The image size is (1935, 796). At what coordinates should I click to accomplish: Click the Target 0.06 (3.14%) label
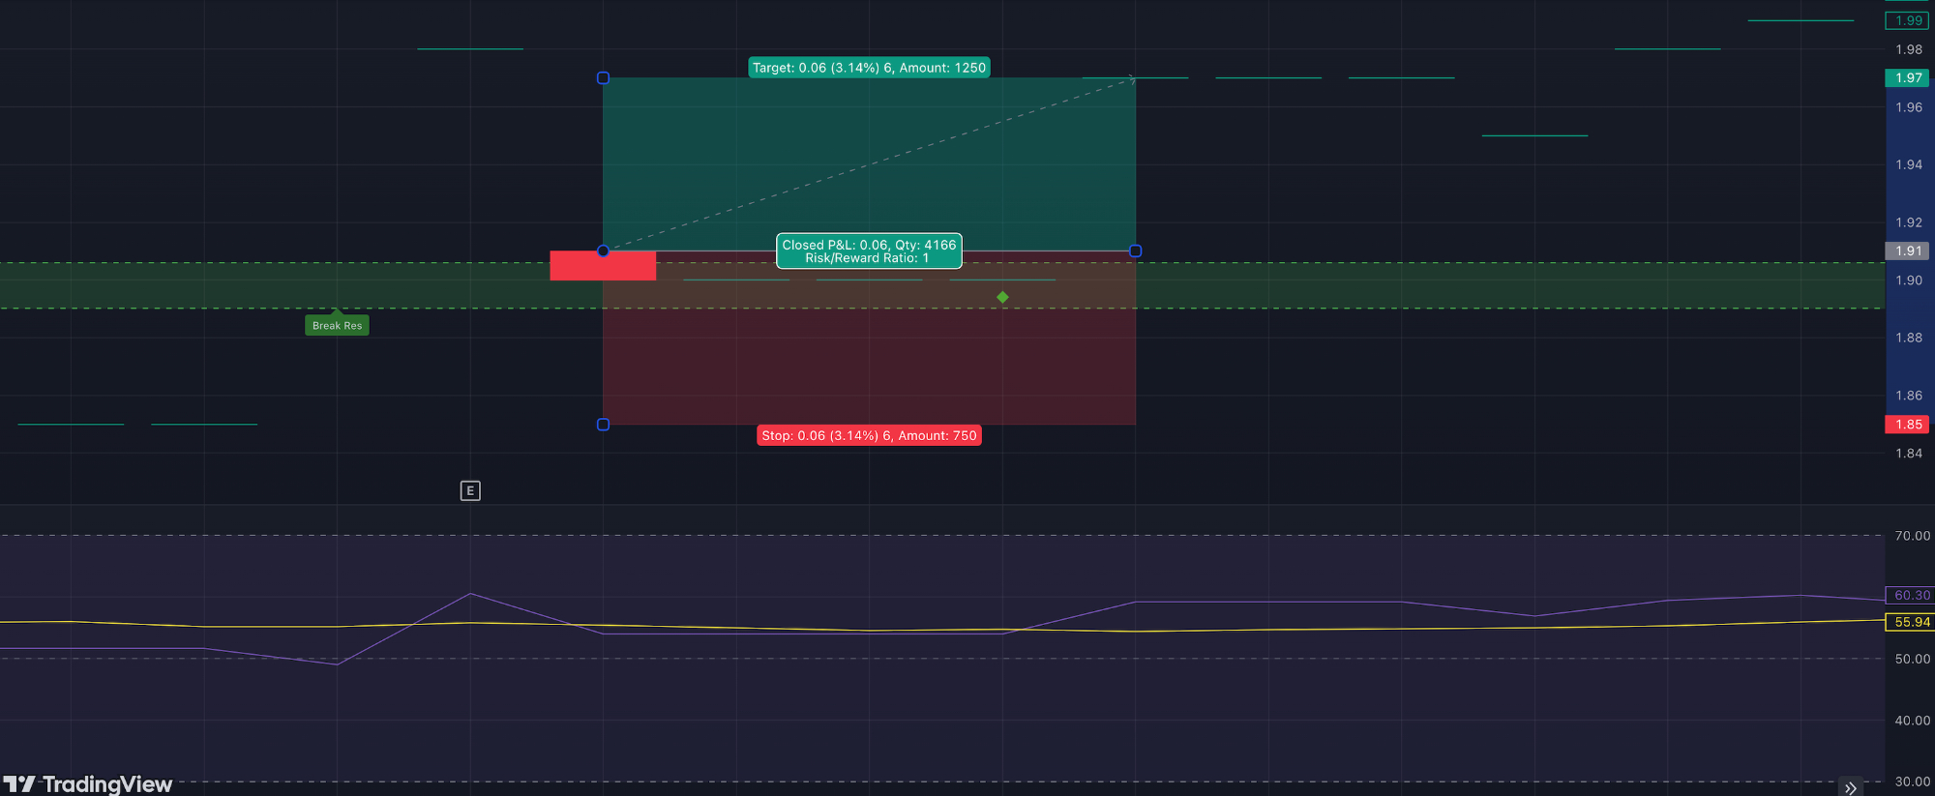pos(869,68)
